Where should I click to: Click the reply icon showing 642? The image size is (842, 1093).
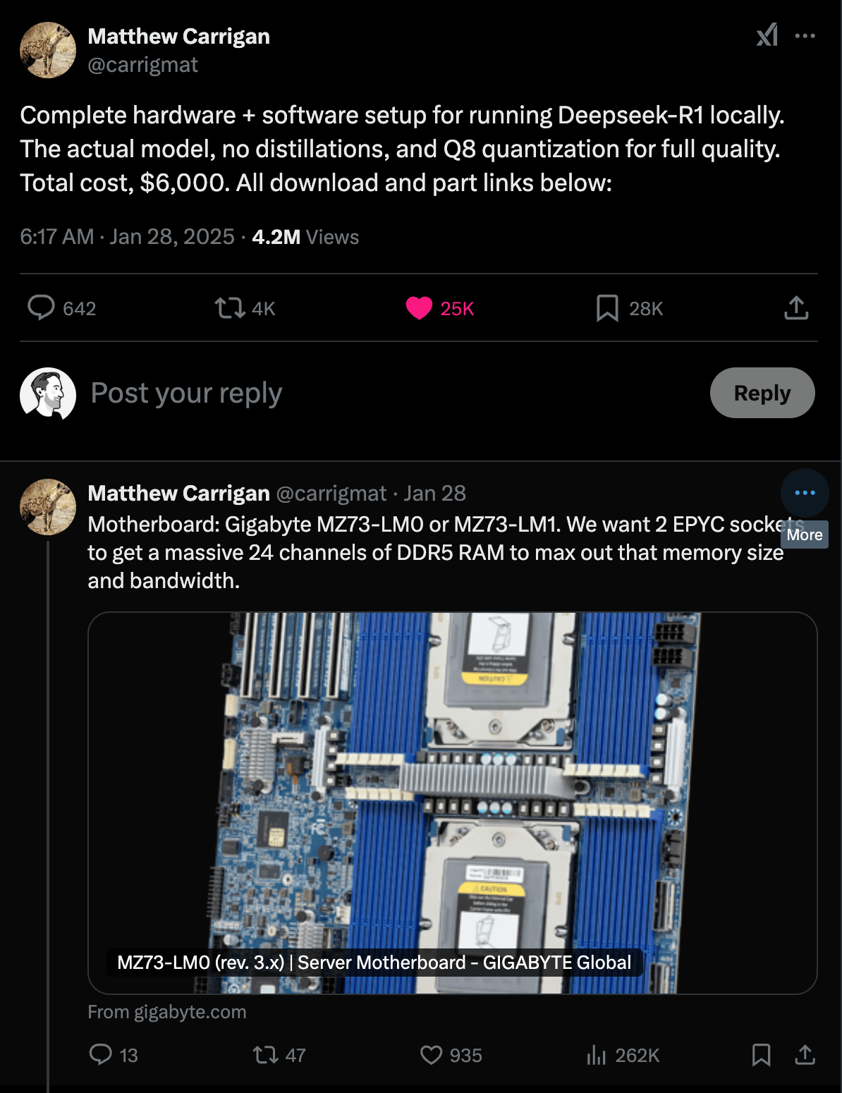point(41,308)
